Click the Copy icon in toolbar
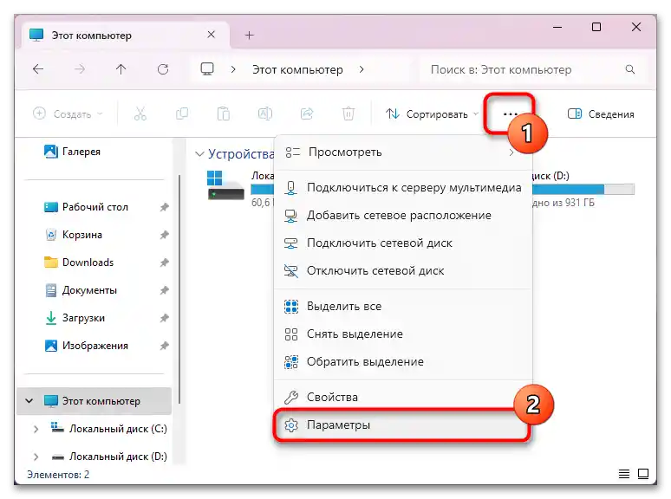Image resolution: width=671 pixels, height=499 pixels. (182, 113)
